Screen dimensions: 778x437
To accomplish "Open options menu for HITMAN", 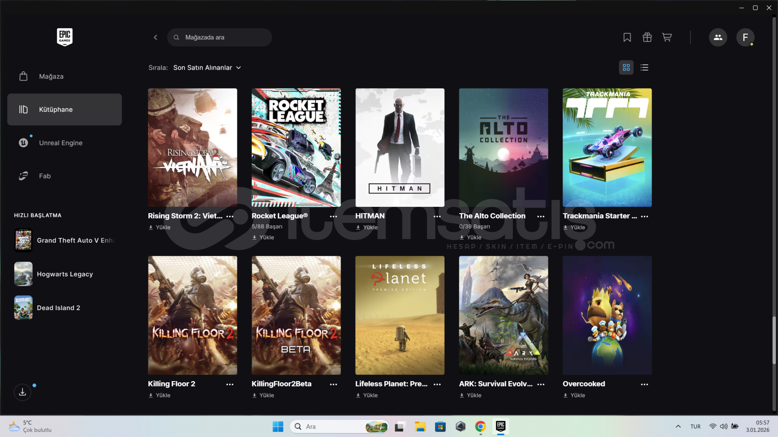I will click(x=437, y=216).
